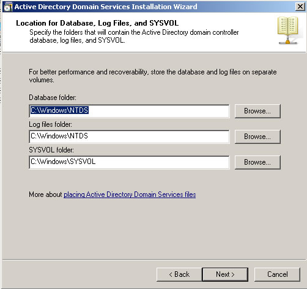Click into the Database folder path field
The width and height of the screenshot is (307, 289).
129,111
